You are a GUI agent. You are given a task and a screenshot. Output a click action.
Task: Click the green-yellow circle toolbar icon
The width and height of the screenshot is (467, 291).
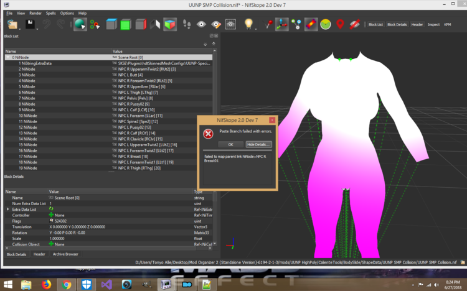[x=326, y=24]
